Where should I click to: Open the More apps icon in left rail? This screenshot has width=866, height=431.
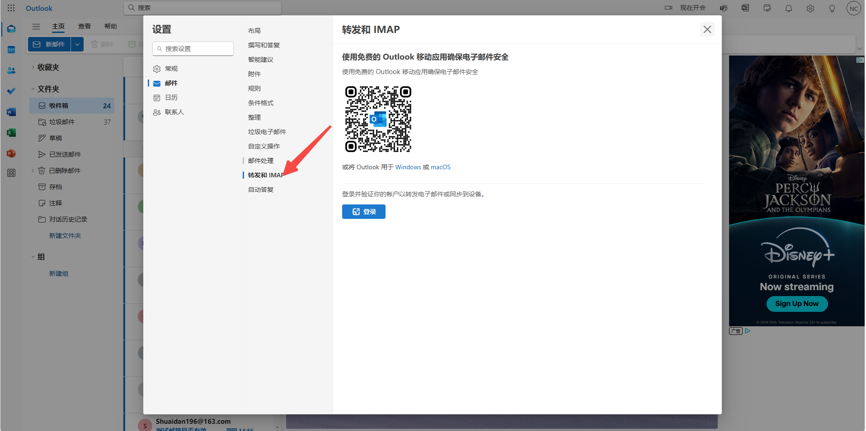pos(11,173)
